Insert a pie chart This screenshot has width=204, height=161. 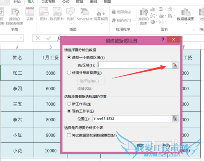[153, 22]
